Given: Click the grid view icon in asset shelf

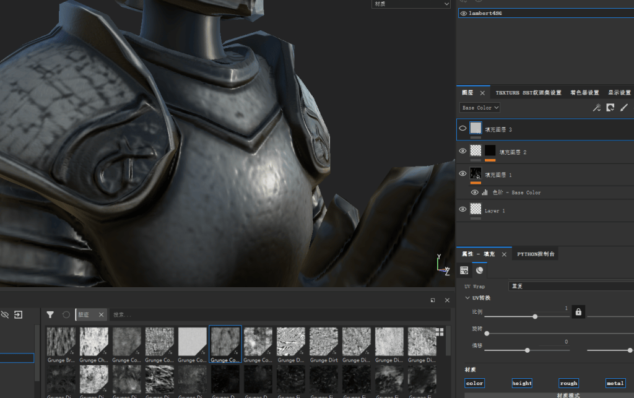Looking at the screenshot, I should point(440,332).
